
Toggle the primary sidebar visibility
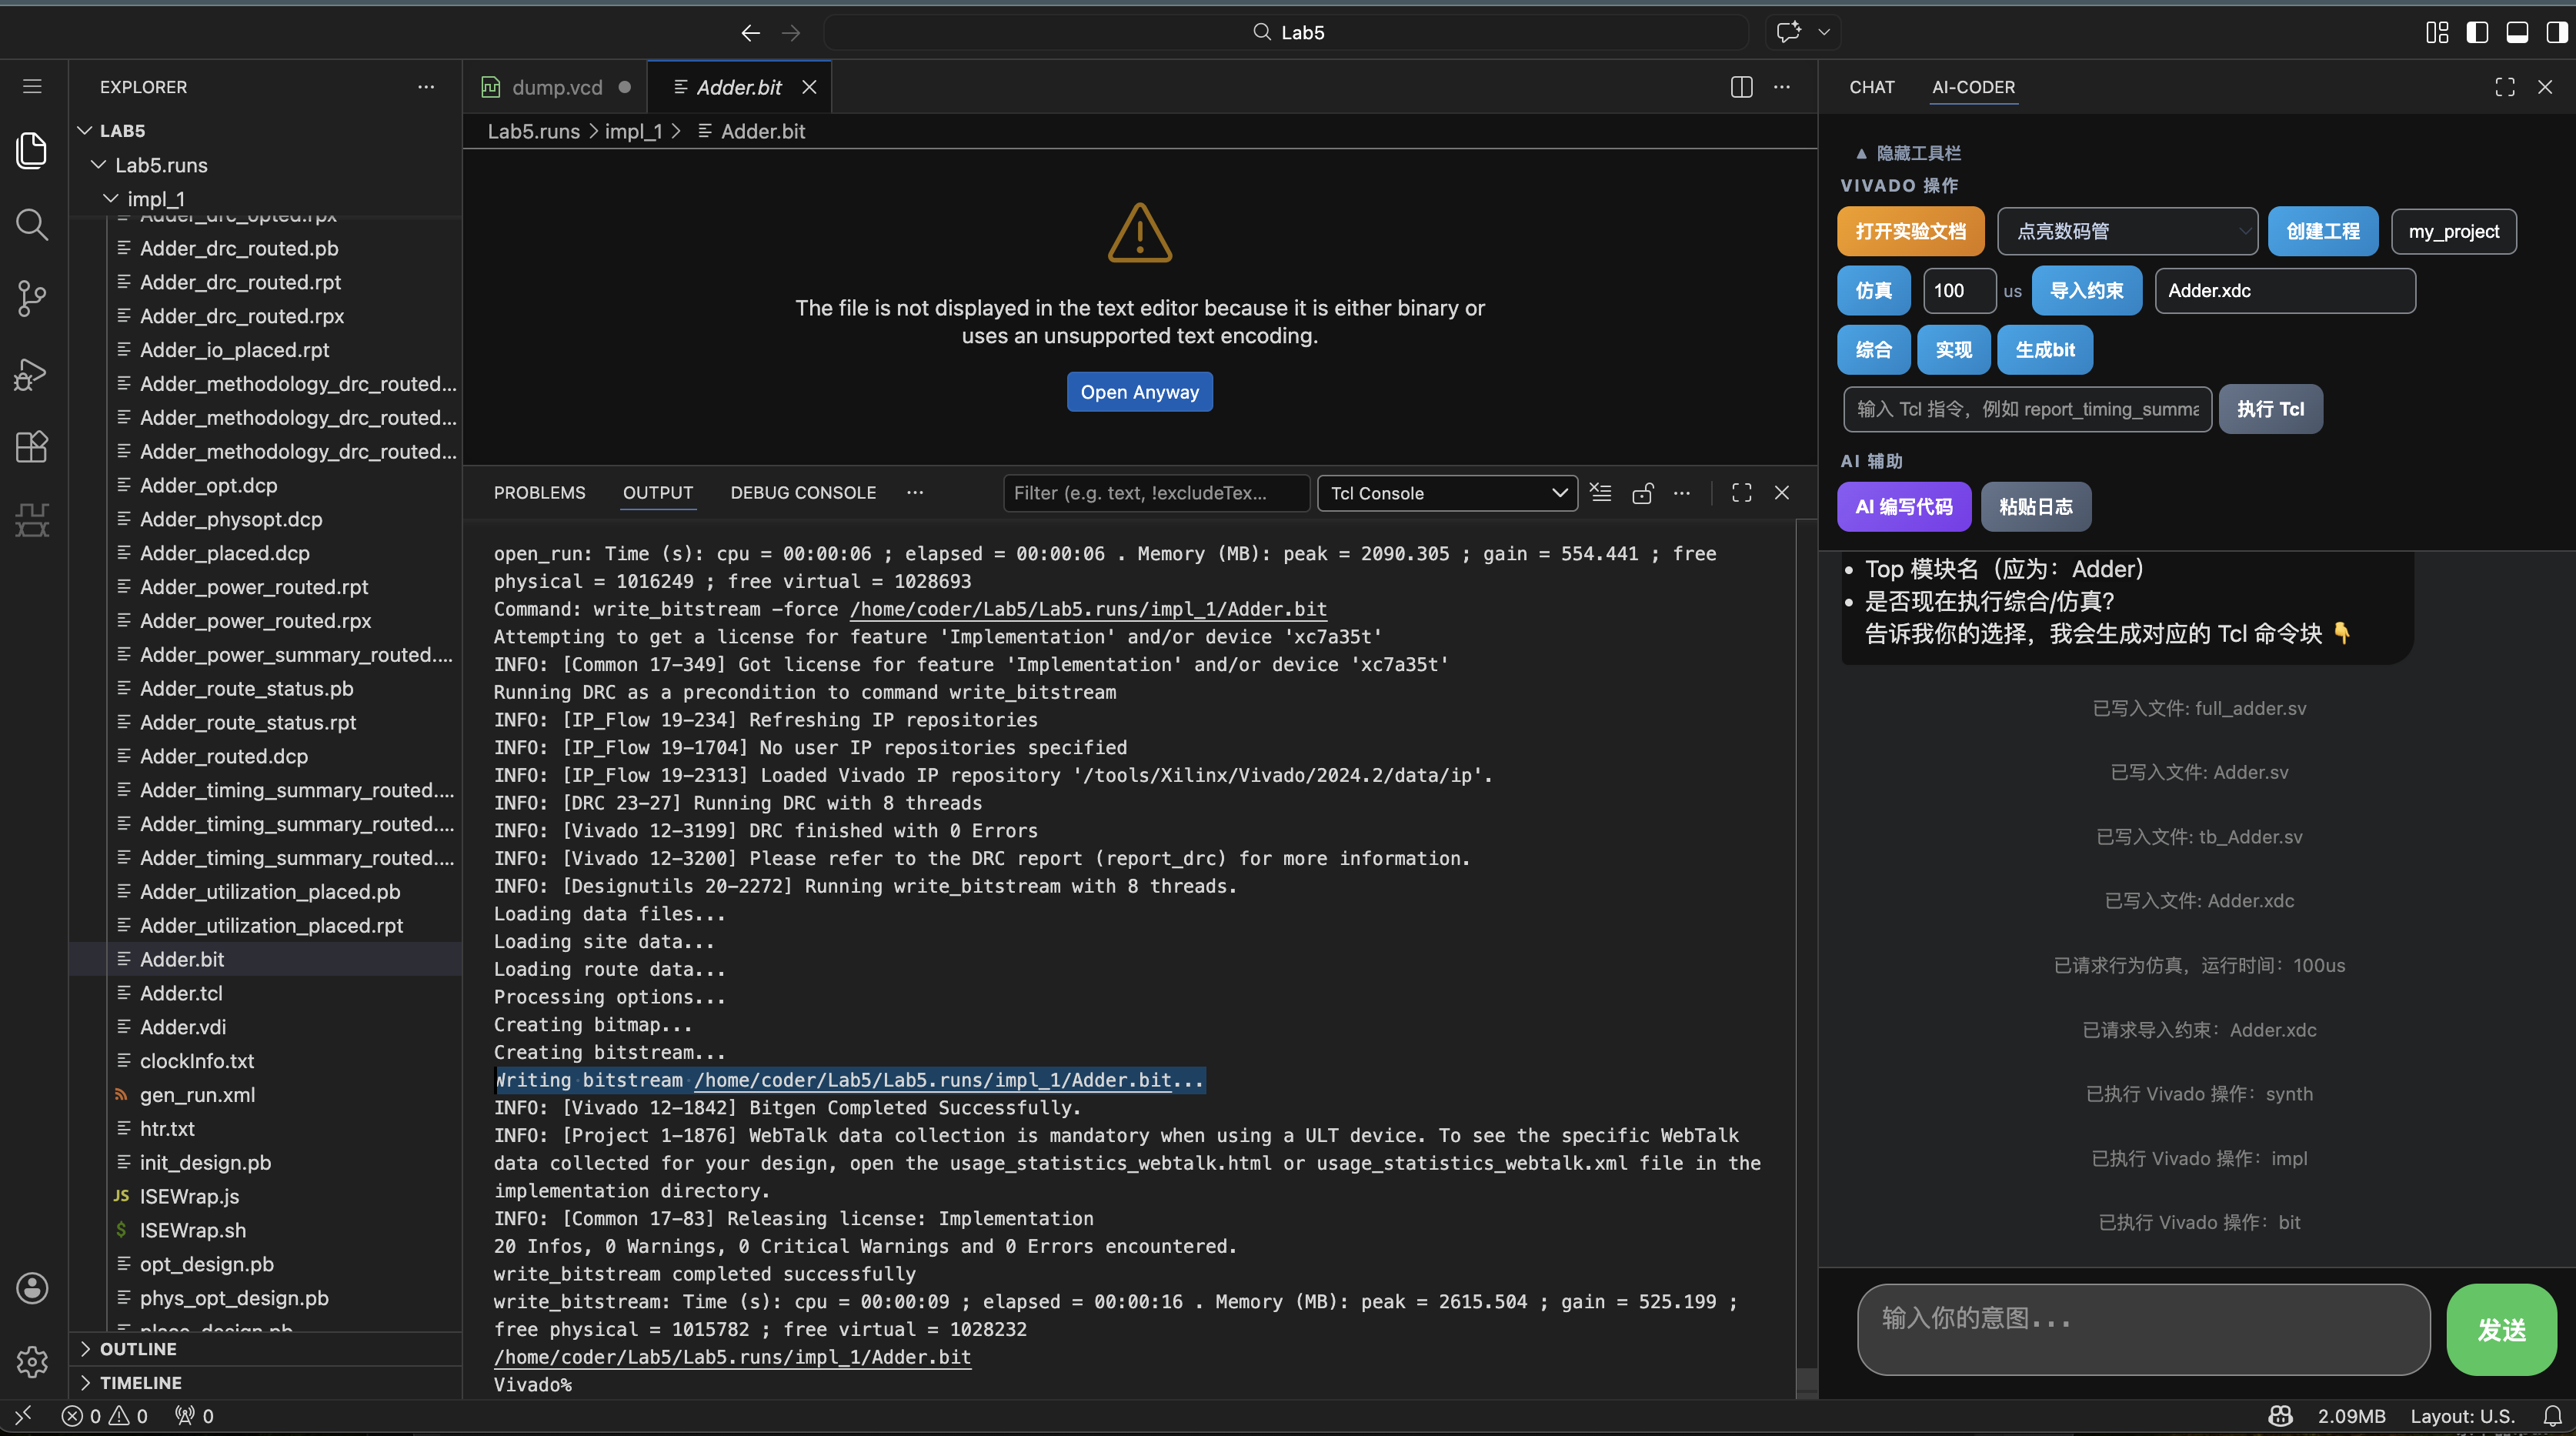point(2477,32)
